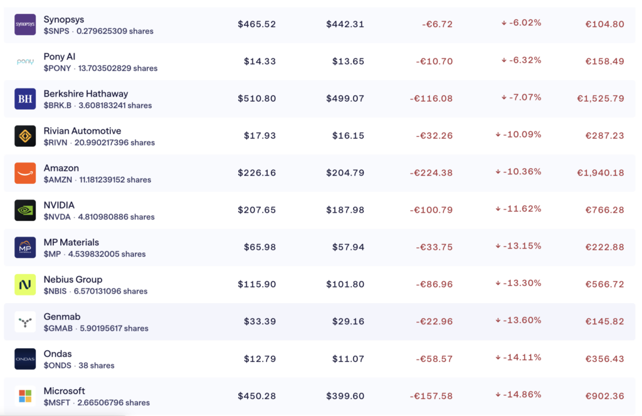Click the Pony AI logo icon

coord(25,61)
